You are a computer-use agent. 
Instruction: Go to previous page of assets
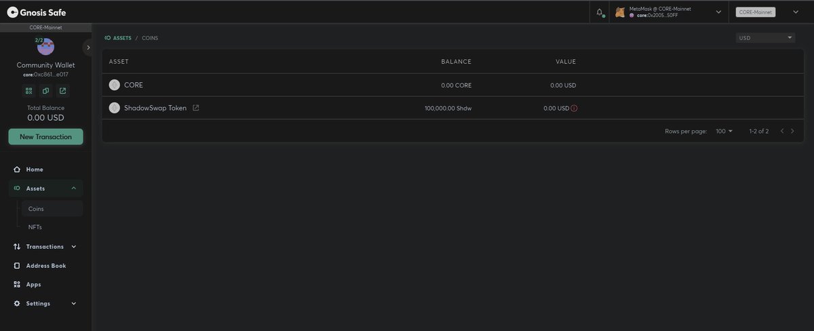pyautogui.click(x=781, y=131)
